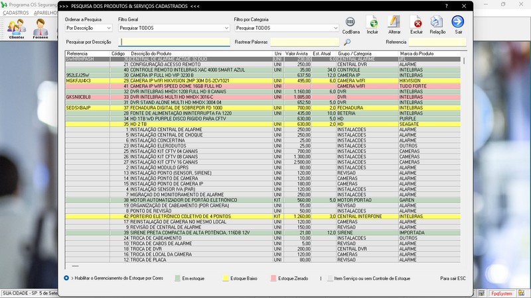Screen dimensions: 531x298
Task: Select row FECHADURA DIGITAL DE SOBREPOR FD 1000
Action: [x=263, y=108]
